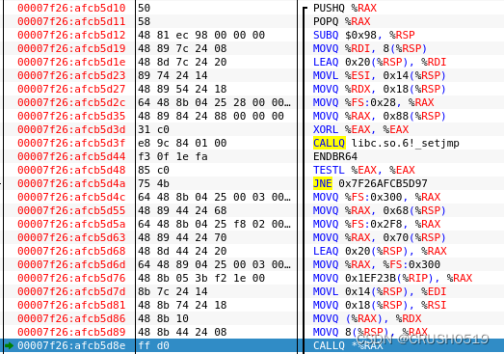Click the bytes 48 8b 10
This screenshot has height=354, width=504.
coord(163,318)
